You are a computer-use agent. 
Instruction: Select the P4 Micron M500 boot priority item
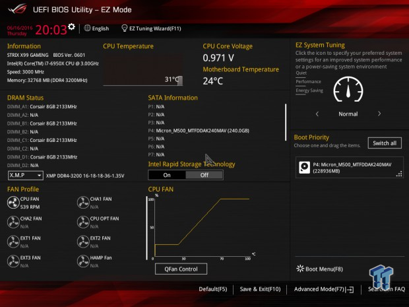pos(349,168)
